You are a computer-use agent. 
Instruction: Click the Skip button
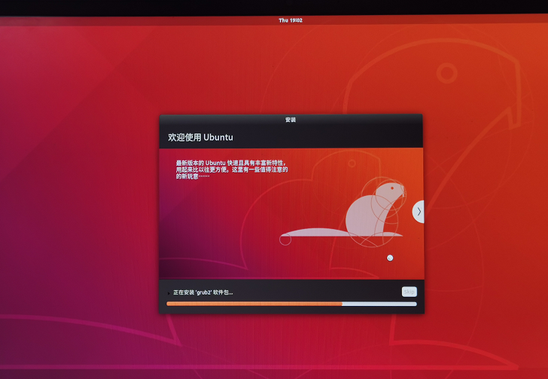point(409,292)
